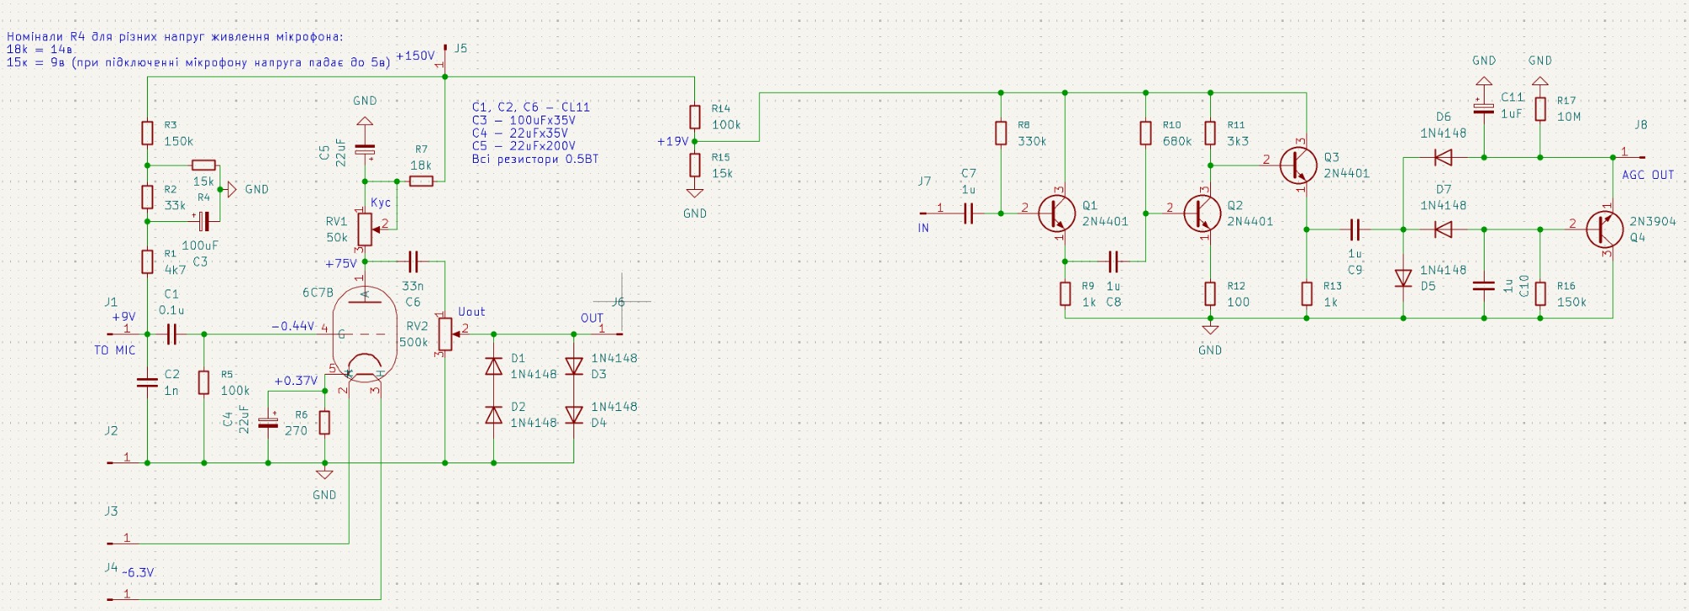Select the capacitor list text note
Viewport: 1689px width, 611px height.
534,132
